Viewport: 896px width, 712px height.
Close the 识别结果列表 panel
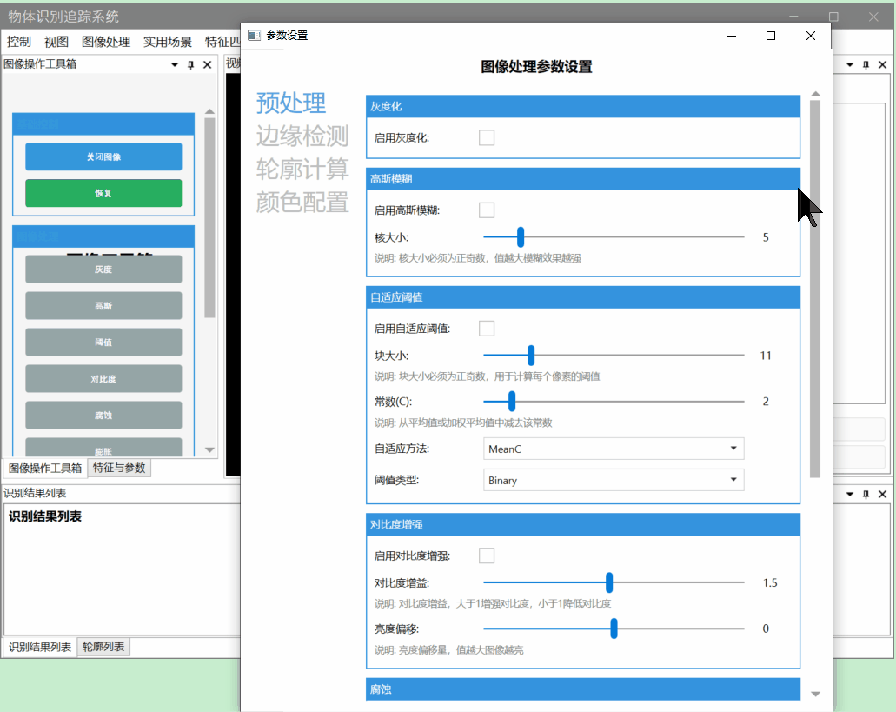point(883,494)
